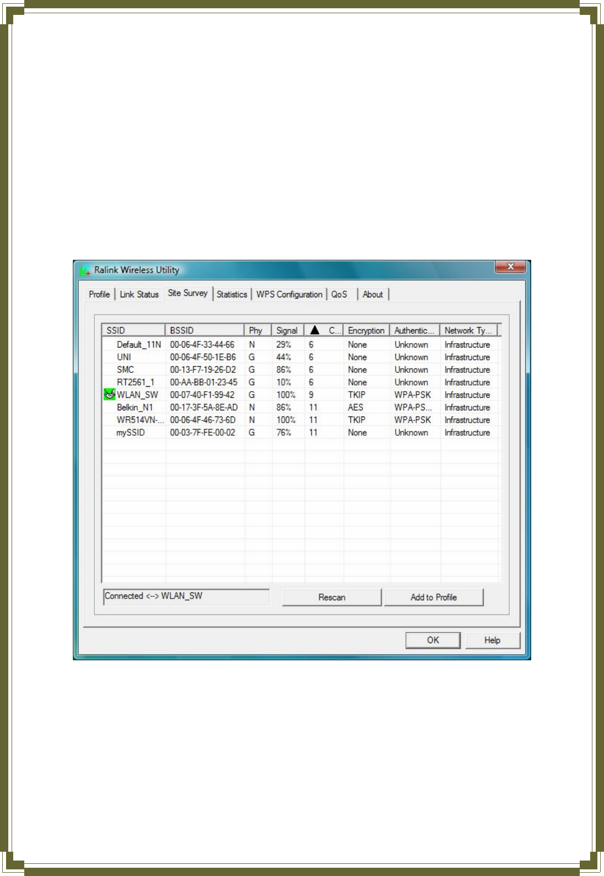604x876 pixels.
Task: Sort by the Network Ty... column header
Action: [x=469, y=330]
